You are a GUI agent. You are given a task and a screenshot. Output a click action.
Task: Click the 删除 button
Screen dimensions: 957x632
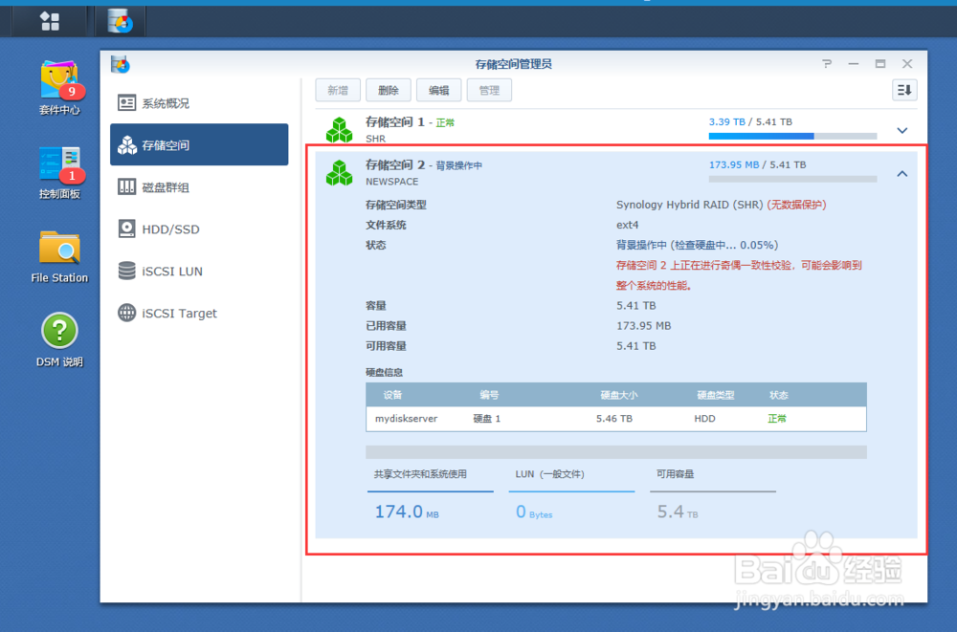click(389, 90)
